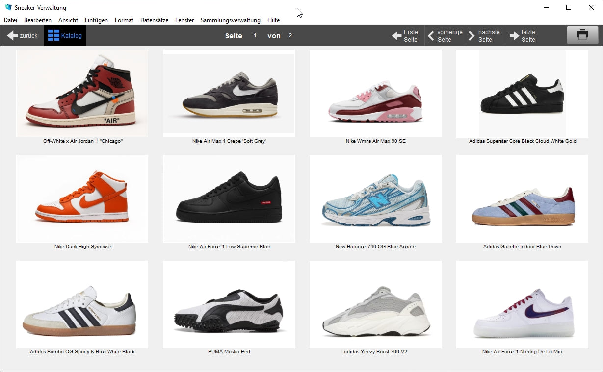Open the Hilfe menu
The width and height of the screenshot is (603, 372).
point(273,20)
